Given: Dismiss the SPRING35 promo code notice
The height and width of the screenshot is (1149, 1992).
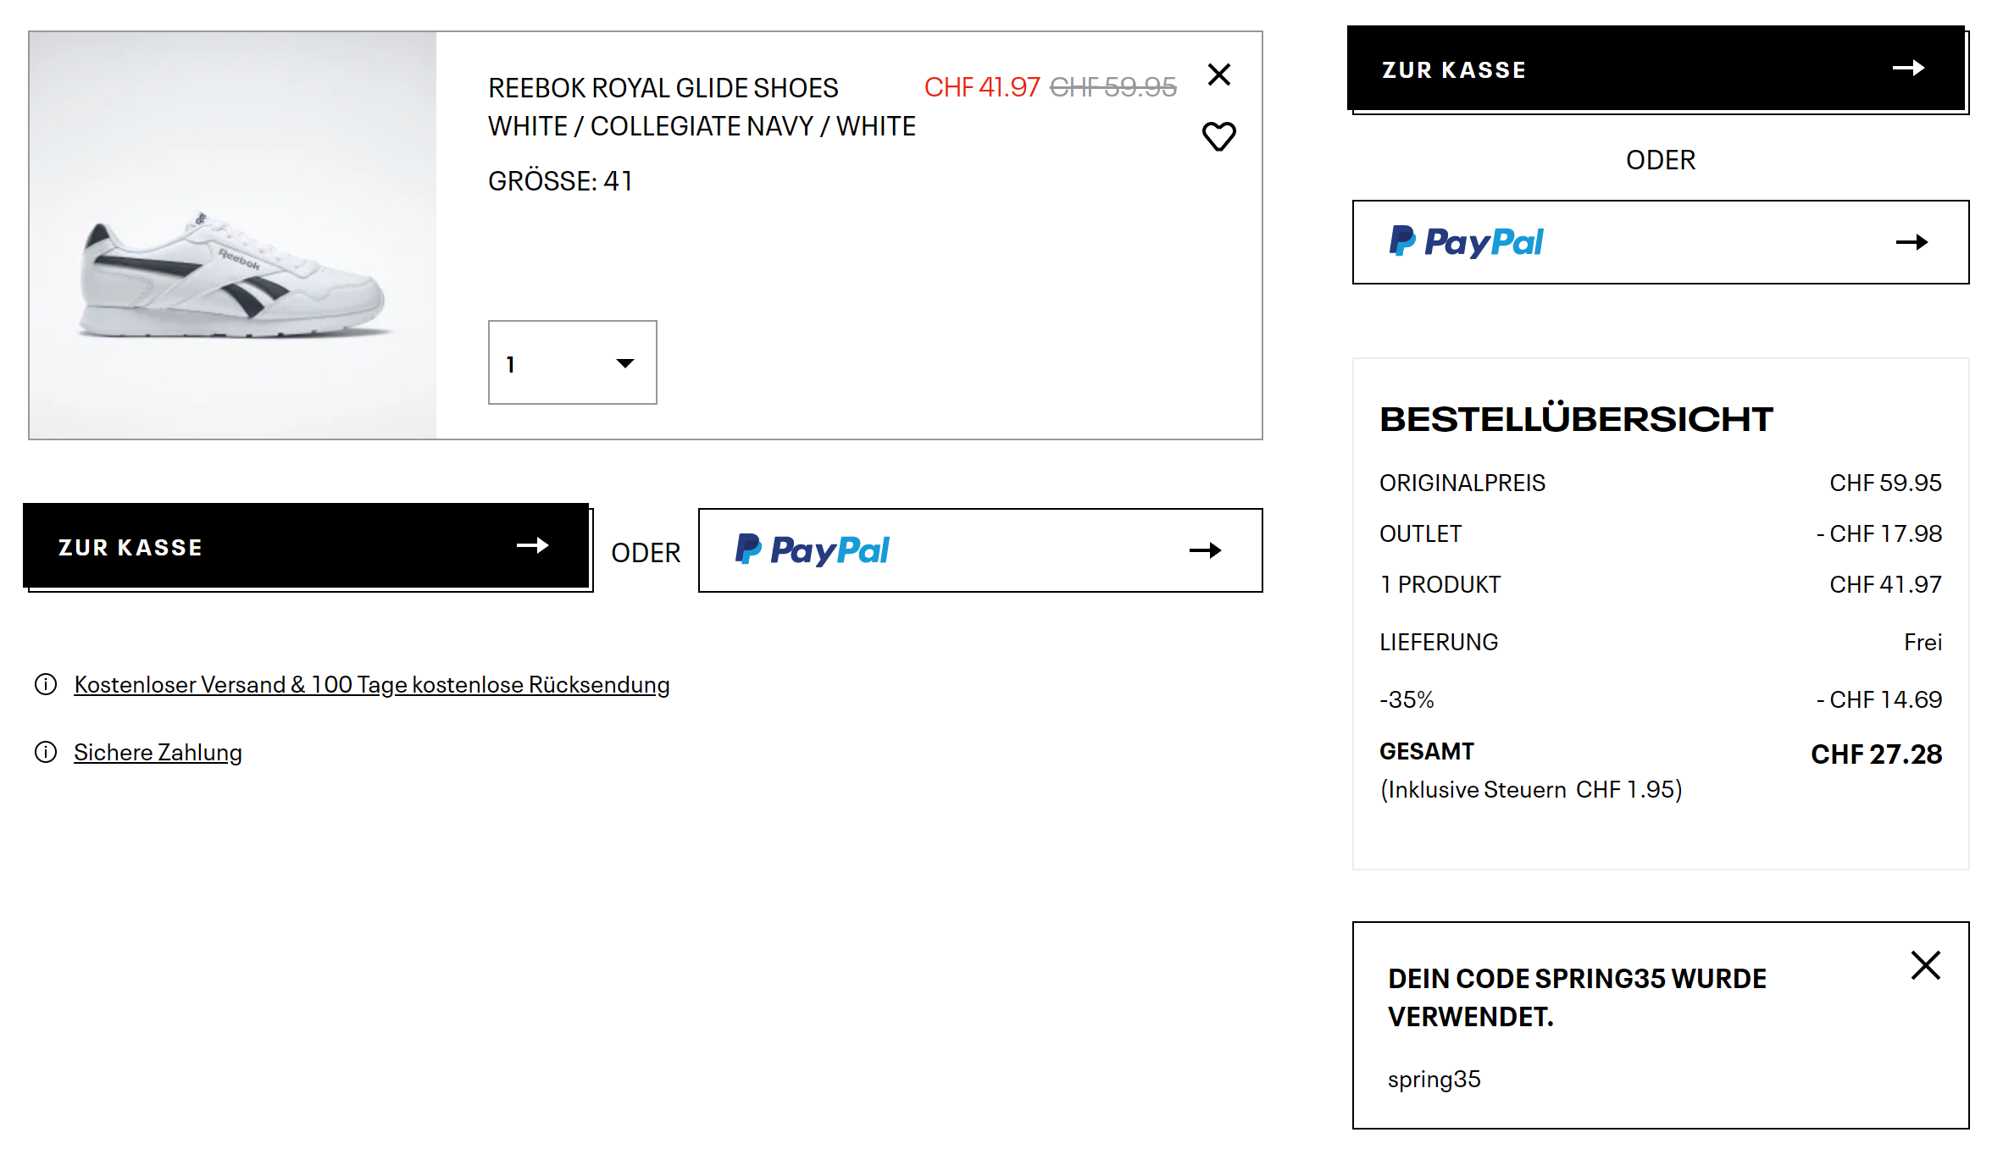Looking at the screenshot, I should (x=1925, y=965).
